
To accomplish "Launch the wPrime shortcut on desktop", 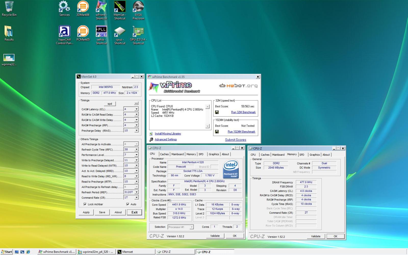I will (101, 10).
